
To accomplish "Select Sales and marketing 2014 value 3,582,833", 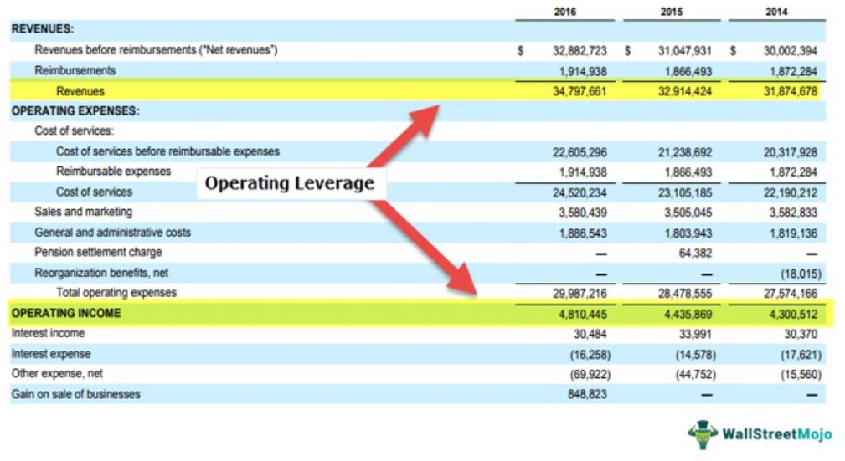I will tap(793, 213).
